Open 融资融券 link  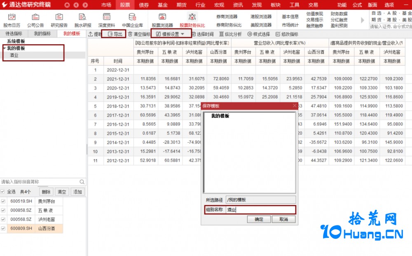315,26
